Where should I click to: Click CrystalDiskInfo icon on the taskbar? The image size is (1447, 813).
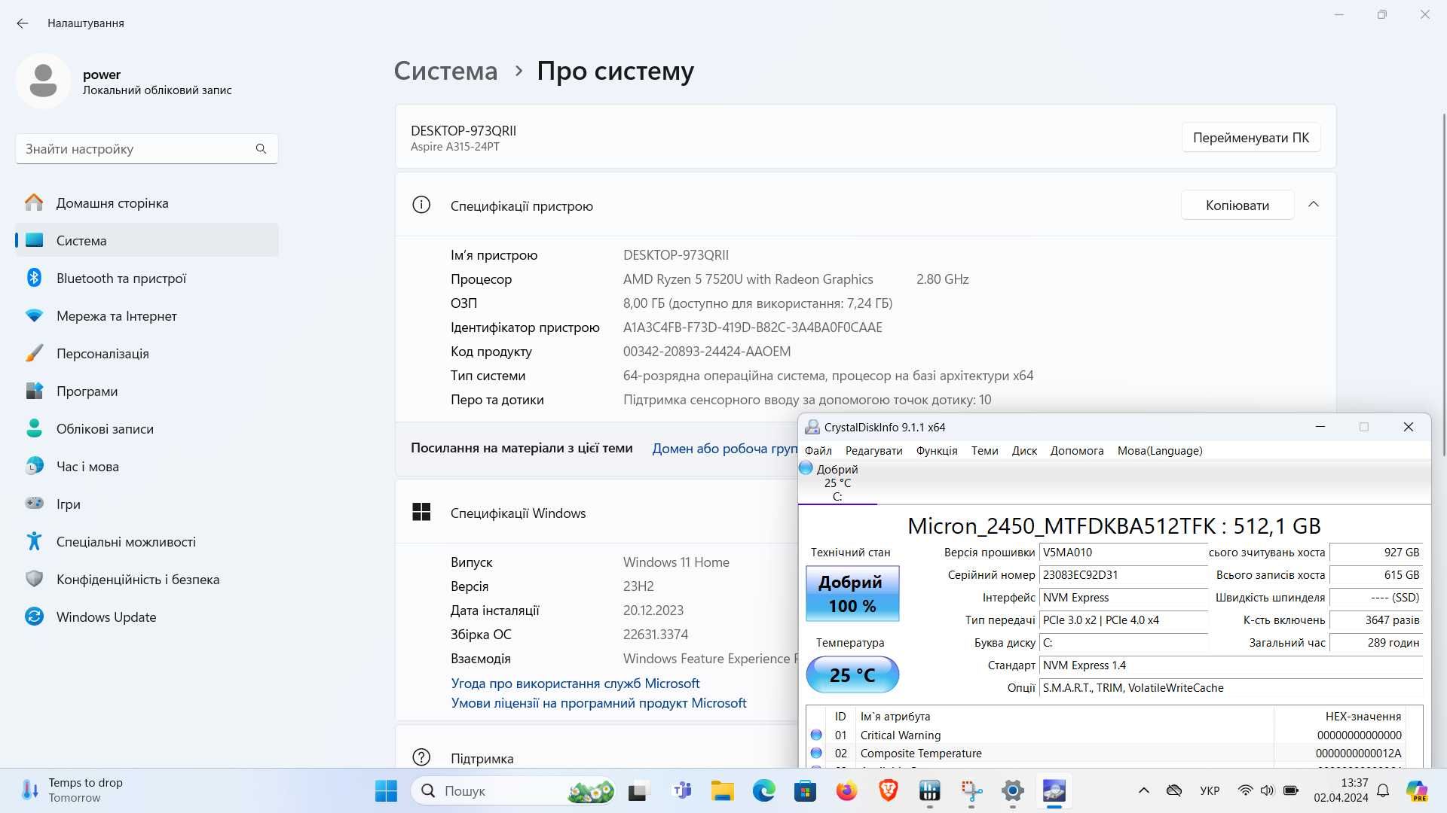click(1054, 790)
